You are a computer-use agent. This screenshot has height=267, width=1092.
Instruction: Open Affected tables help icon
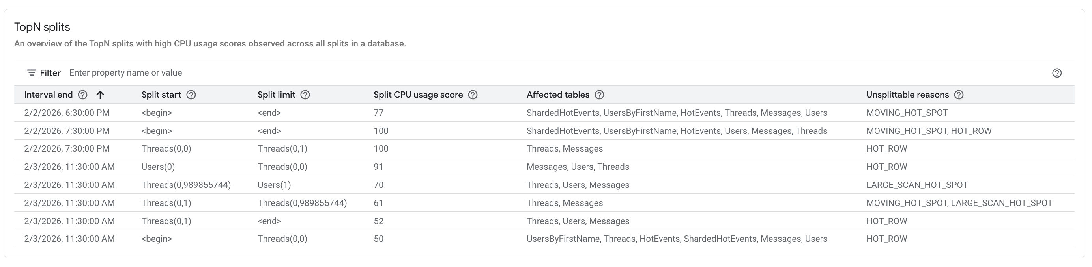[x=599, y=95]
